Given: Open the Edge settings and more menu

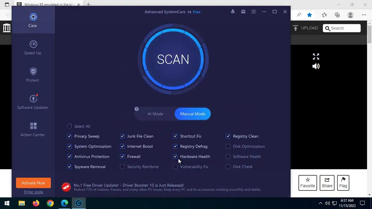Looking at the screenshot, I should point(364,15).
